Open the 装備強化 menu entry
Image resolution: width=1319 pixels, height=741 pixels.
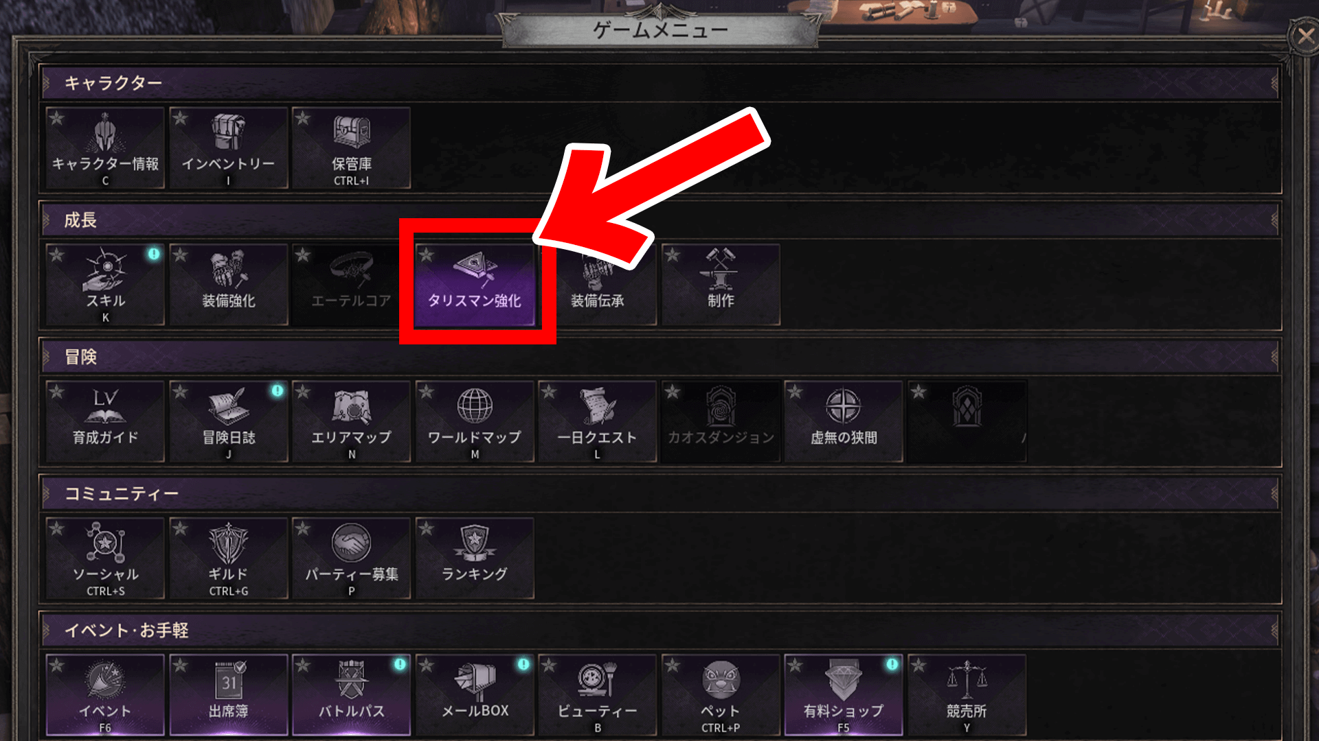[x=228, y=284]
